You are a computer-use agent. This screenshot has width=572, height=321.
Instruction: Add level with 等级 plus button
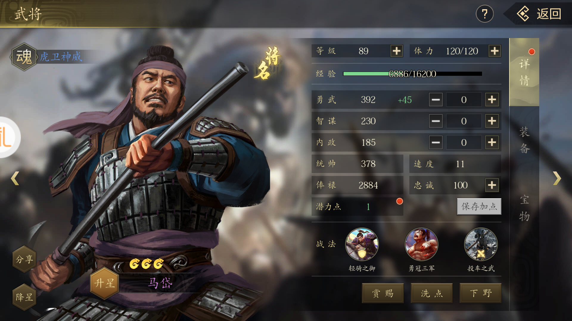[x=397, y=51]
